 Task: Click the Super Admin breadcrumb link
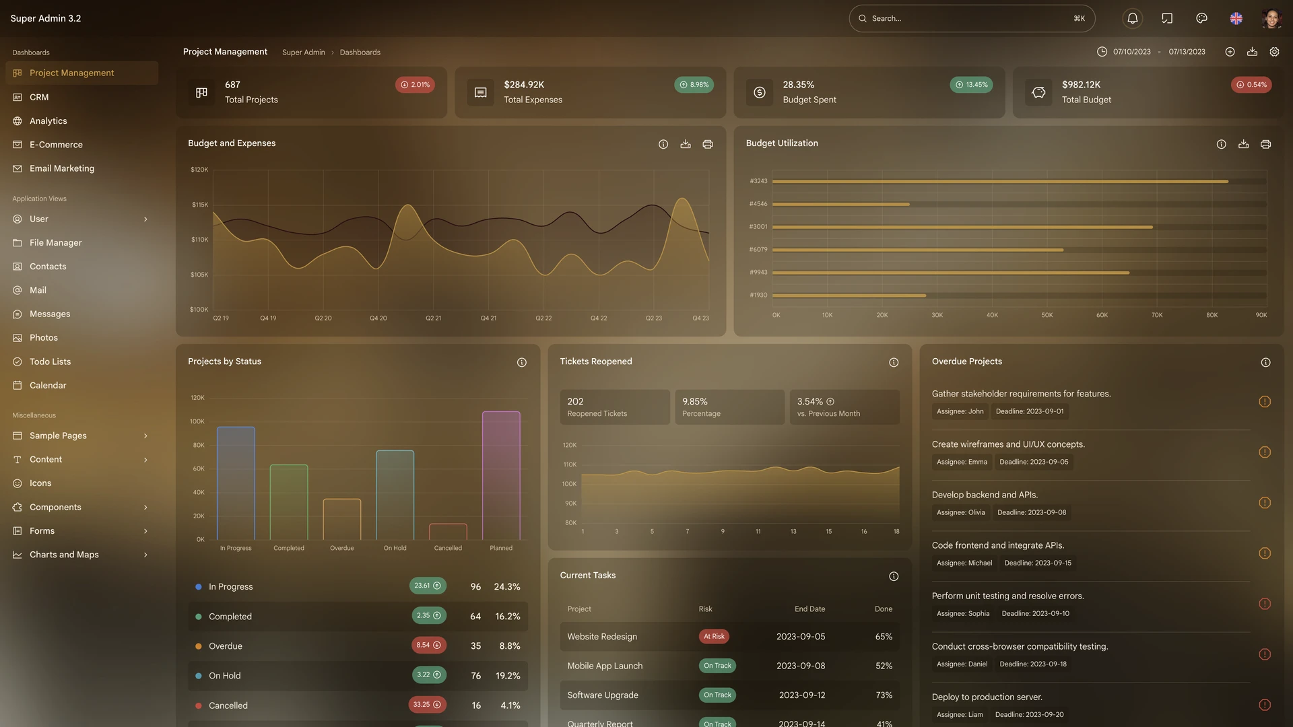tap(303, 53)
